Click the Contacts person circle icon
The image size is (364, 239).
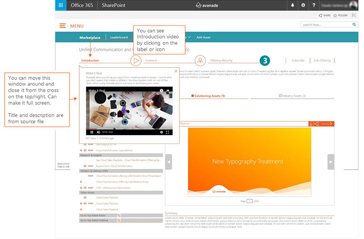click(x=200, y=60)
